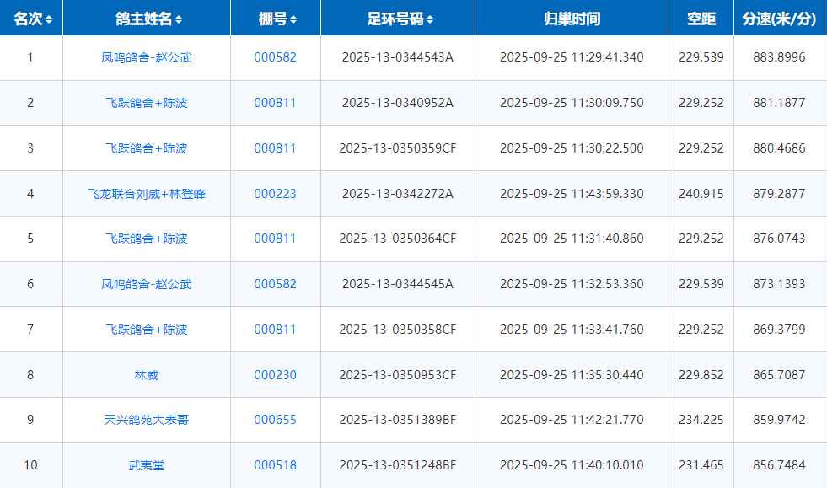Viewport: 827px width, 488px height.
Task: Click the sort arrows next to 棚号
Action: coord(293,19)
